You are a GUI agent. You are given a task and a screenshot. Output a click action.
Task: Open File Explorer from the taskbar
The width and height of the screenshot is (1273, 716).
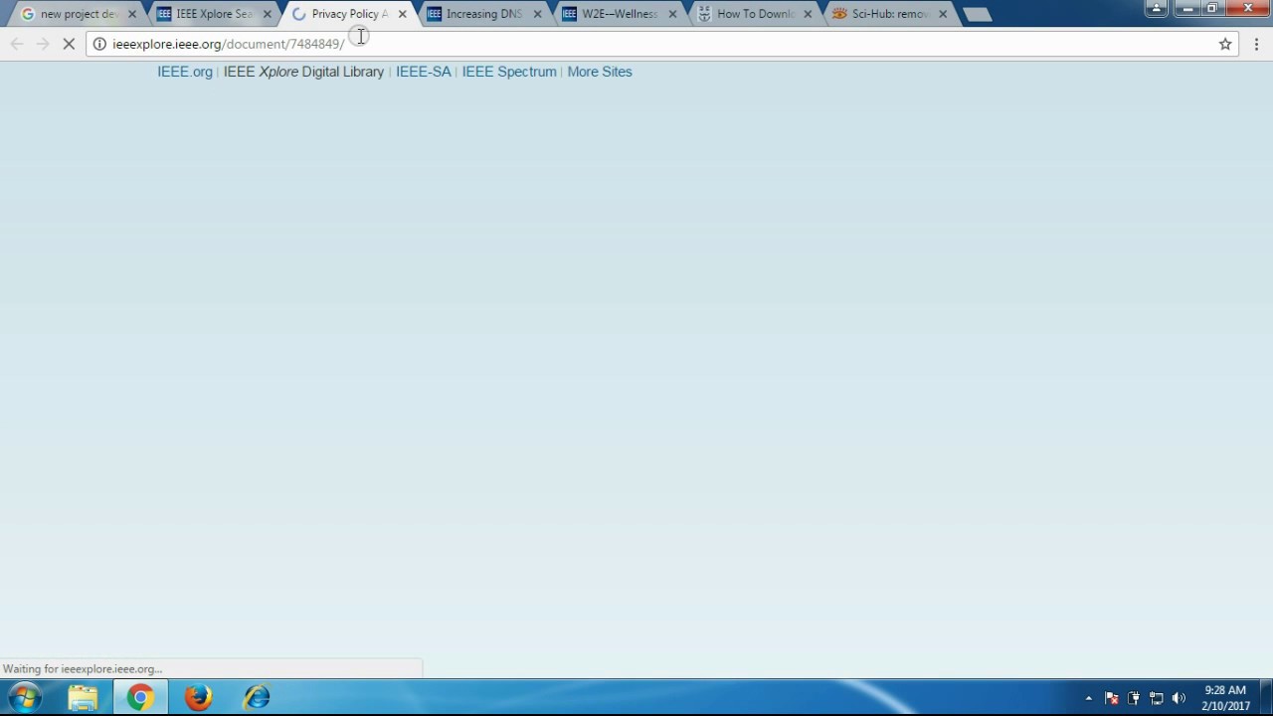83,697
